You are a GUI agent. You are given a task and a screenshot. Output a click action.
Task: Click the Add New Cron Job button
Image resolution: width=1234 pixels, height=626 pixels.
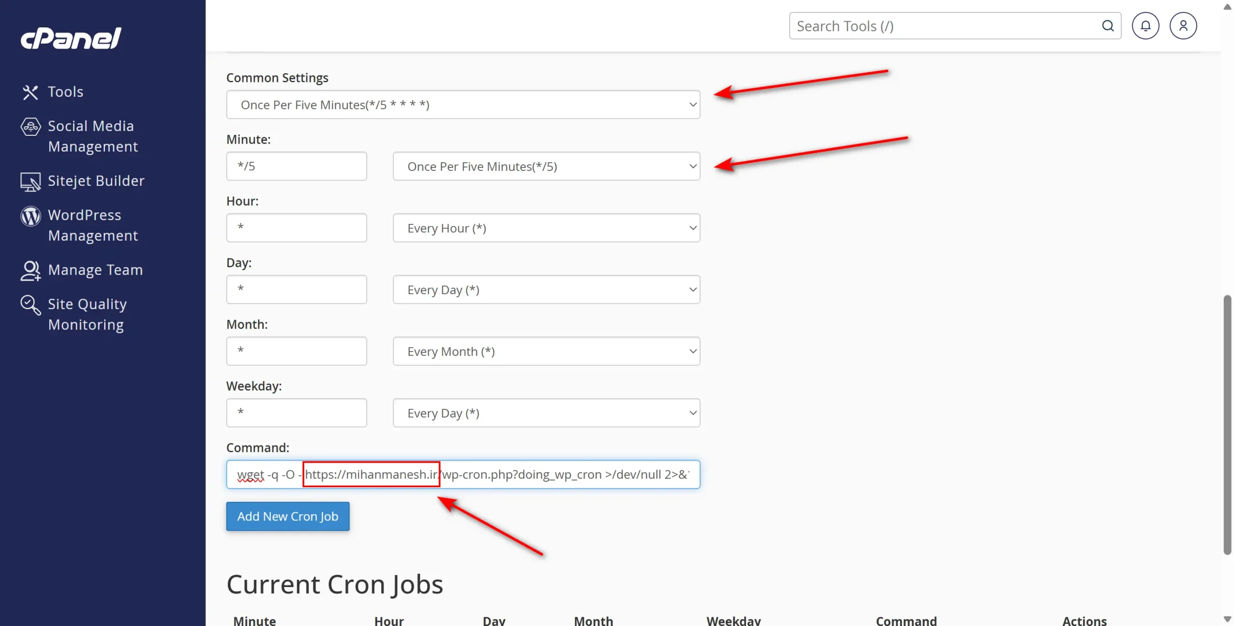[287, 516]
